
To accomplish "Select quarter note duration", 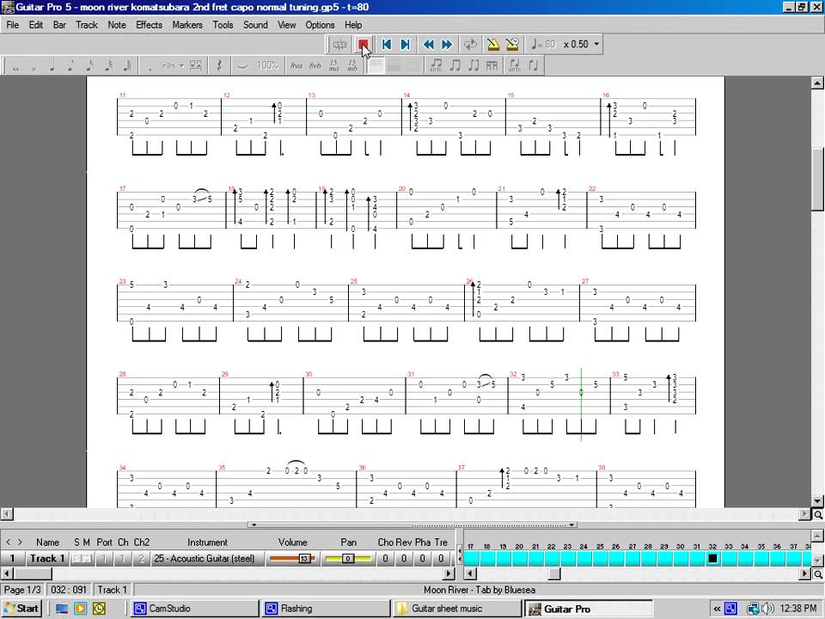I will [52, 66].
